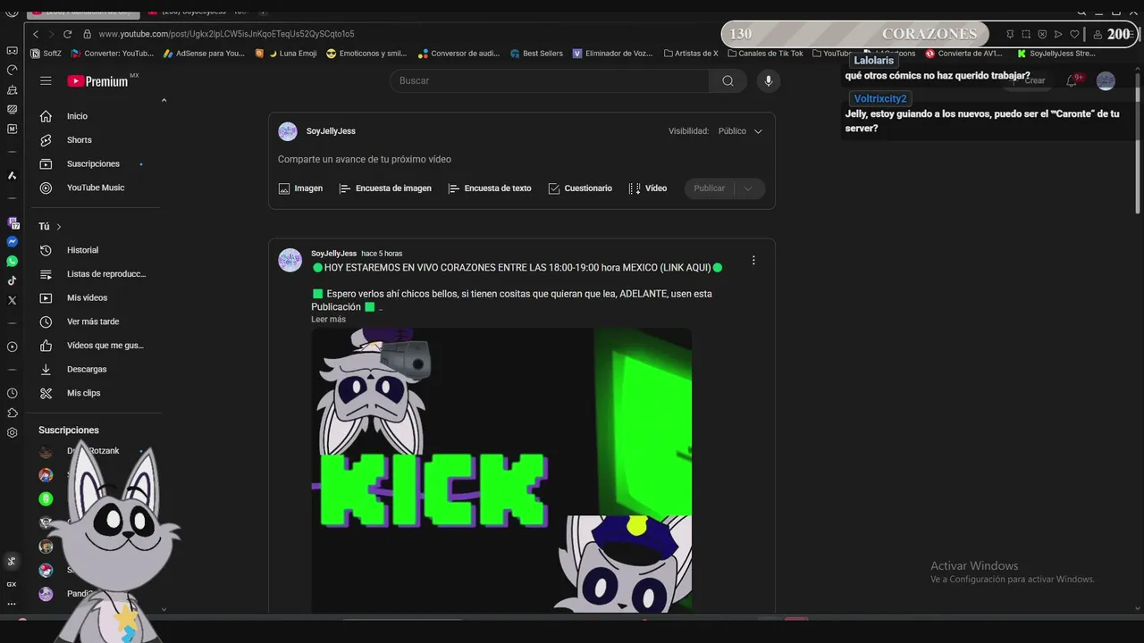Open the Conversor de audi... bookmark
Viewport: 1144px width, 643px height.
pyautogui.click(x=458, y=54)
